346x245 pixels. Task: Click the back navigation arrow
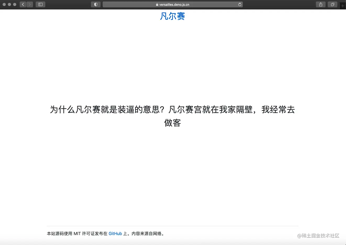point(23,4)
